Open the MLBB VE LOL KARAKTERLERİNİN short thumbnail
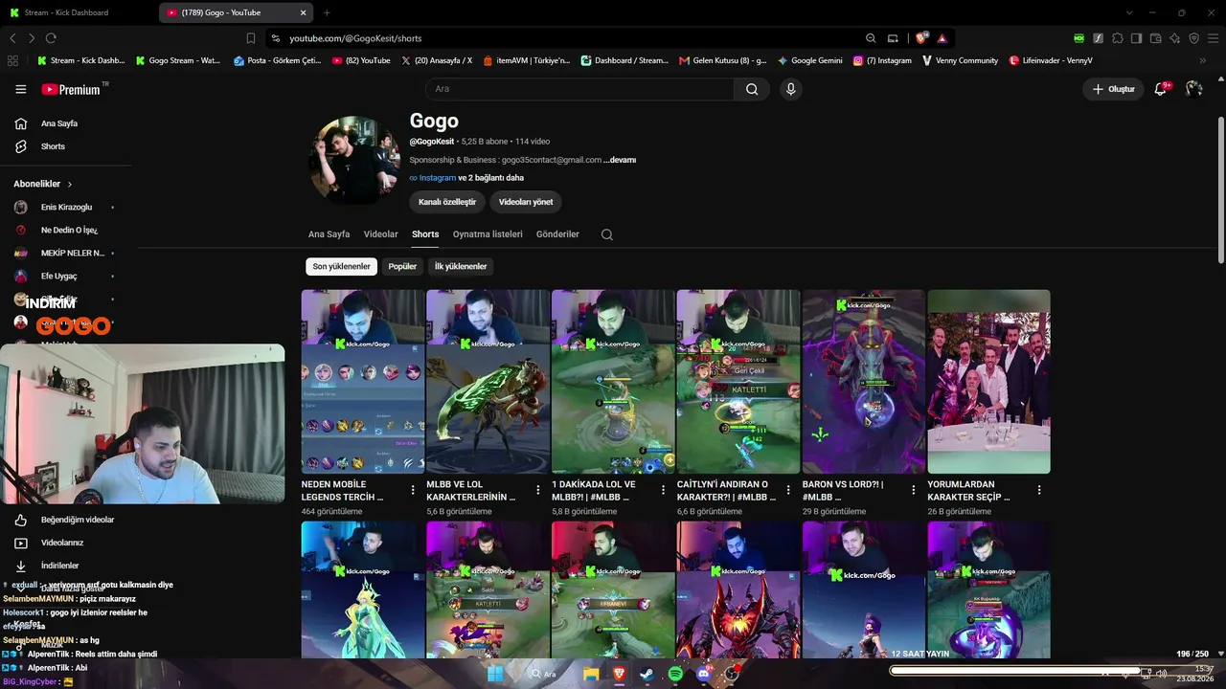 (x=488, y=382)
